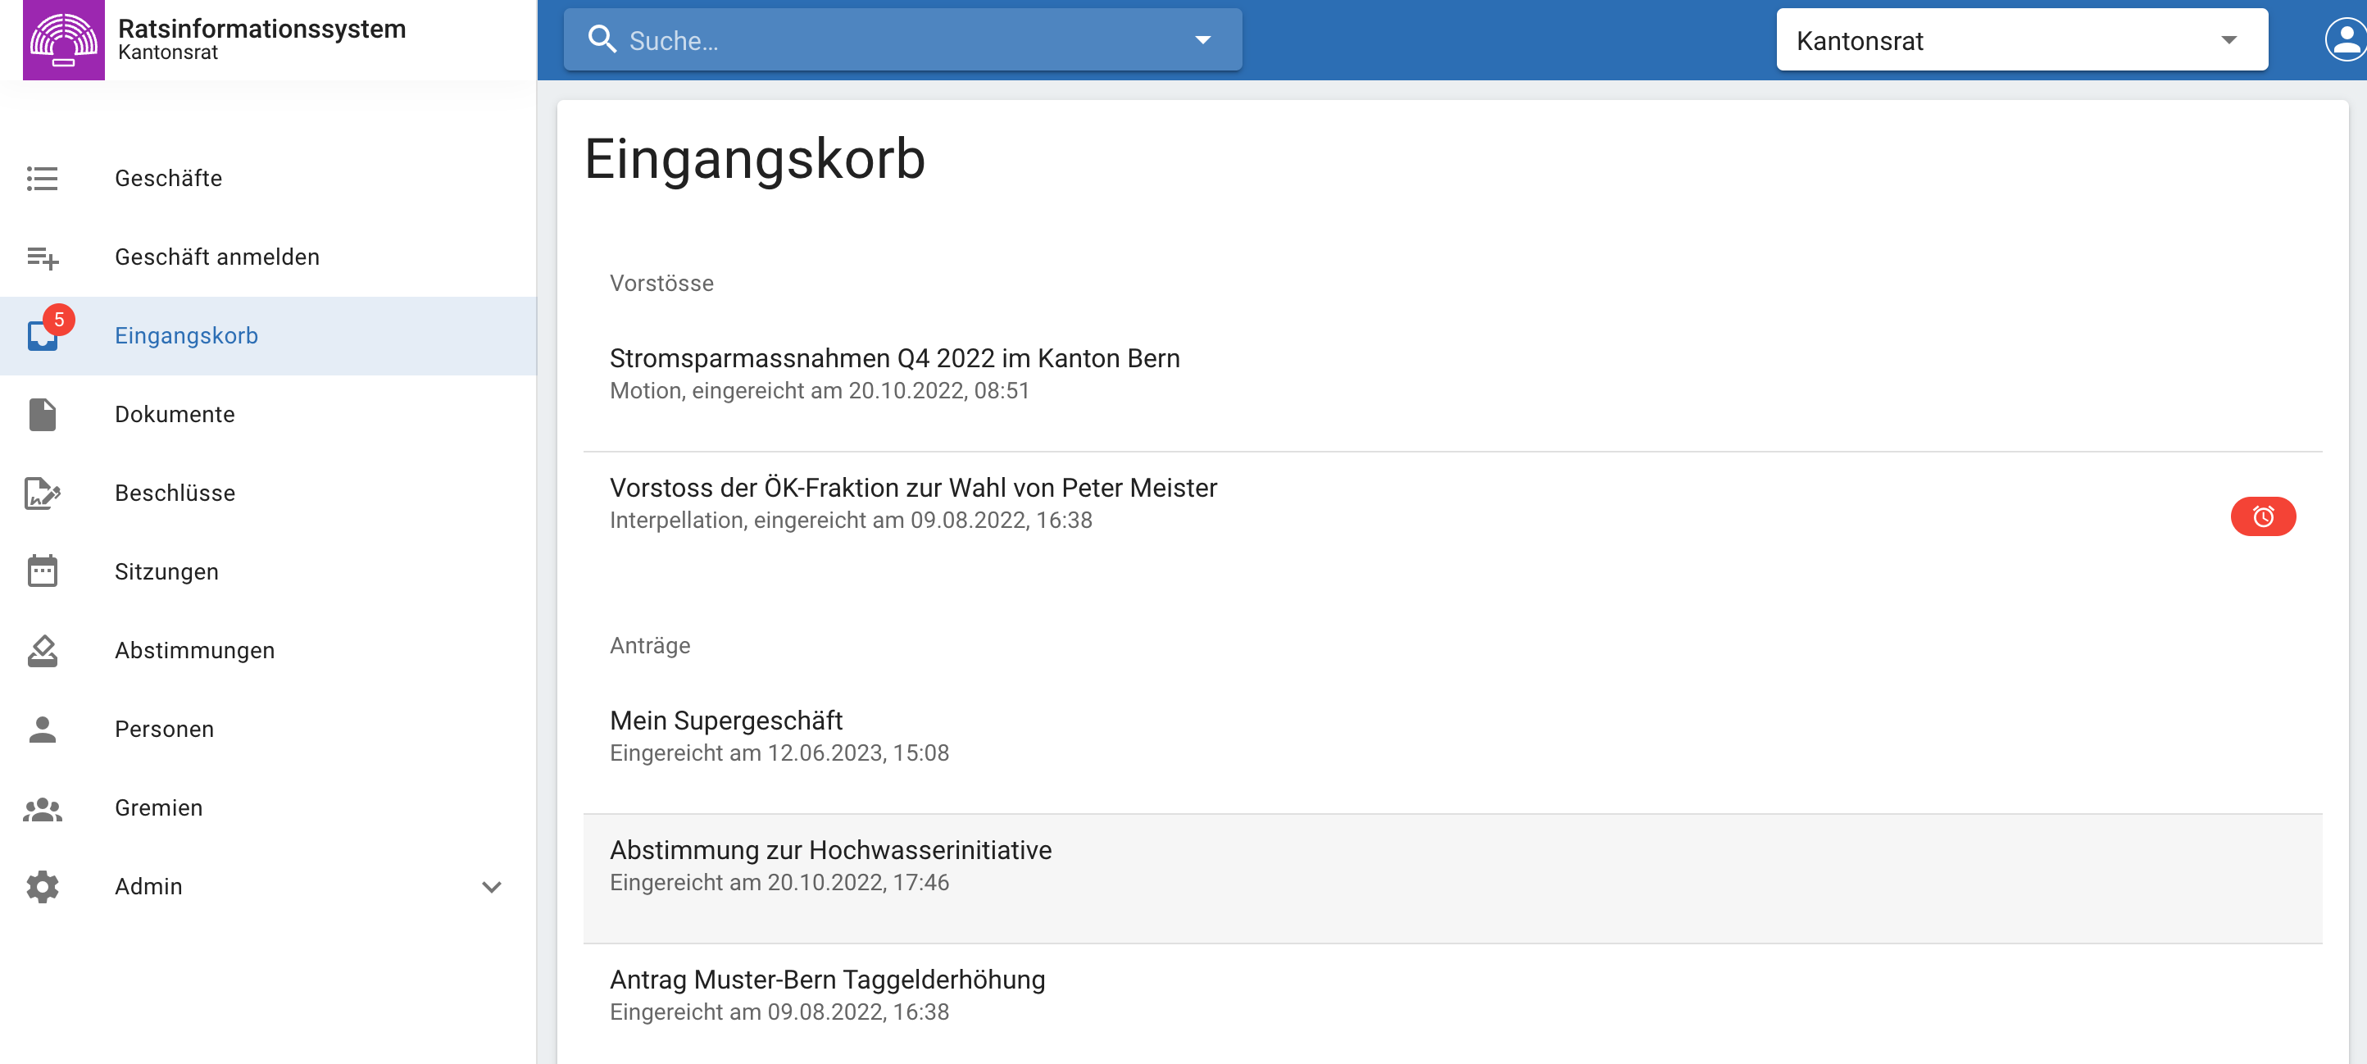Click the Dokumente file icon
This screenshot has height=1064, width=2367.
pyautogui.click(x=43, y=415)
